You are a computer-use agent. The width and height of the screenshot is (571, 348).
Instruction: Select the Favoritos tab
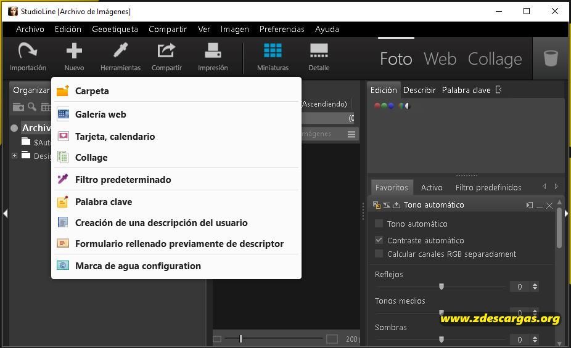click(x=392, y=187)
